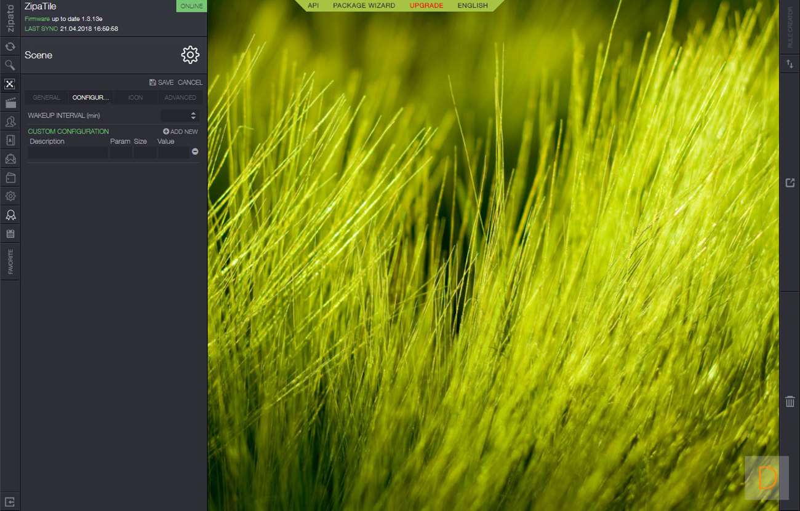The image size is (800, 511).
Task: Save the scene configuration
Action: click(x=162, y=82)
